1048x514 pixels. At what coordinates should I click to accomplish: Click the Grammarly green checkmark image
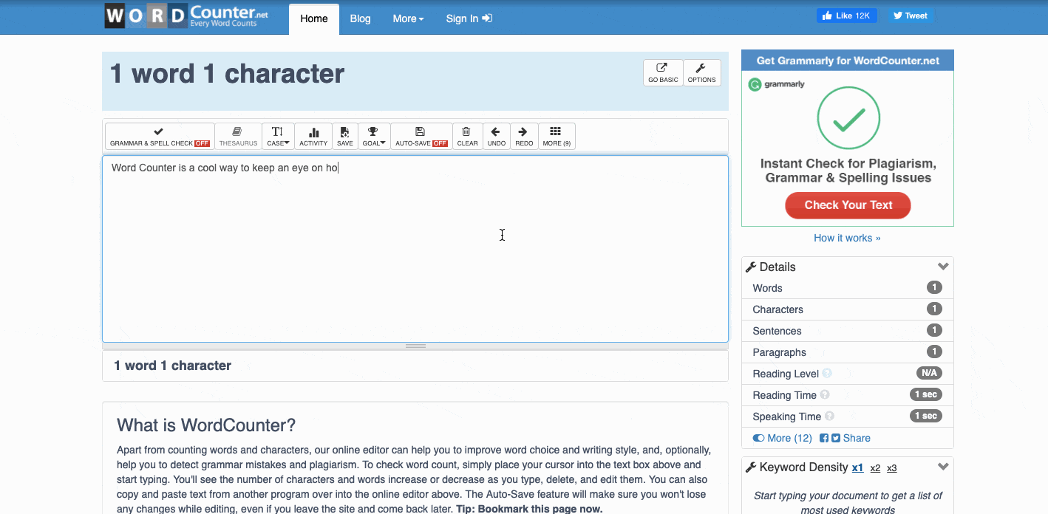tap(848, 118)
